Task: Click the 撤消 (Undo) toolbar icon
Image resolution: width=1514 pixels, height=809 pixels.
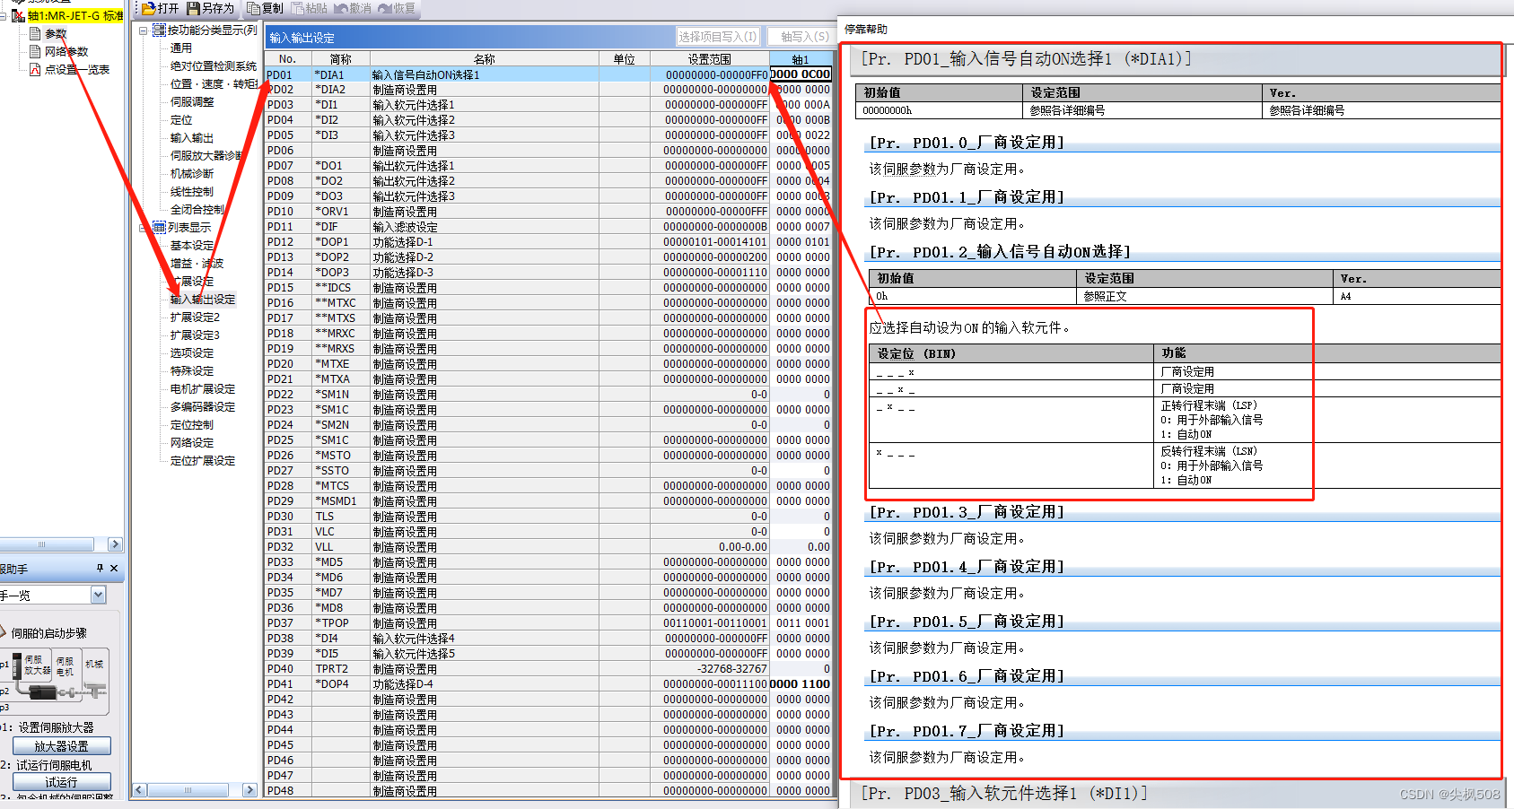Action: (341, 8)
